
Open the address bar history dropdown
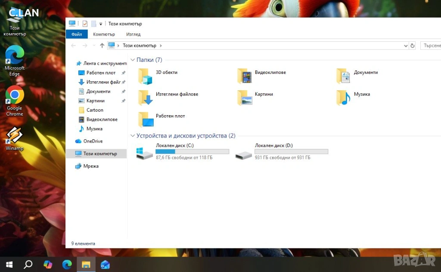click(x=406, y=46)
